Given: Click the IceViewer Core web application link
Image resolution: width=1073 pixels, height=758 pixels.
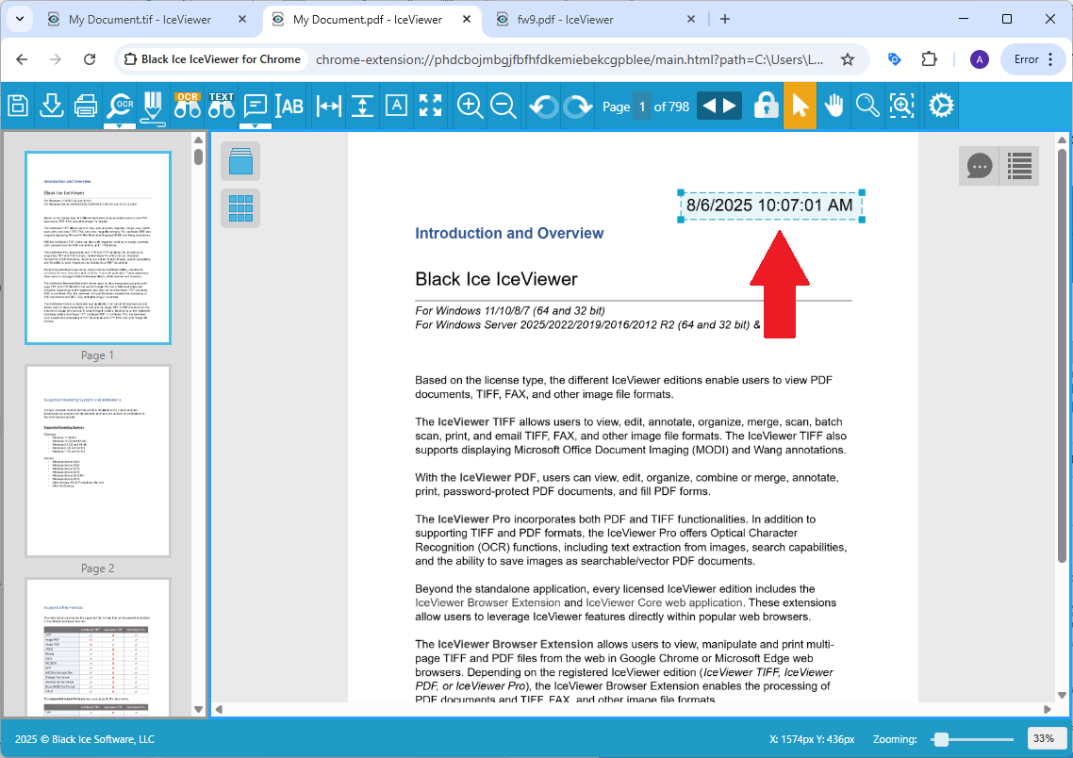Looking at the screenshot, I should pos(664,602).
